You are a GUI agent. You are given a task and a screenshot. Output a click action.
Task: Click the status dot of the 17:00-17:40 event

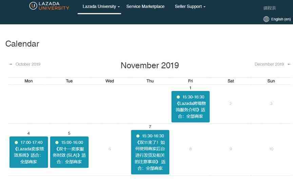click(16, 142)
